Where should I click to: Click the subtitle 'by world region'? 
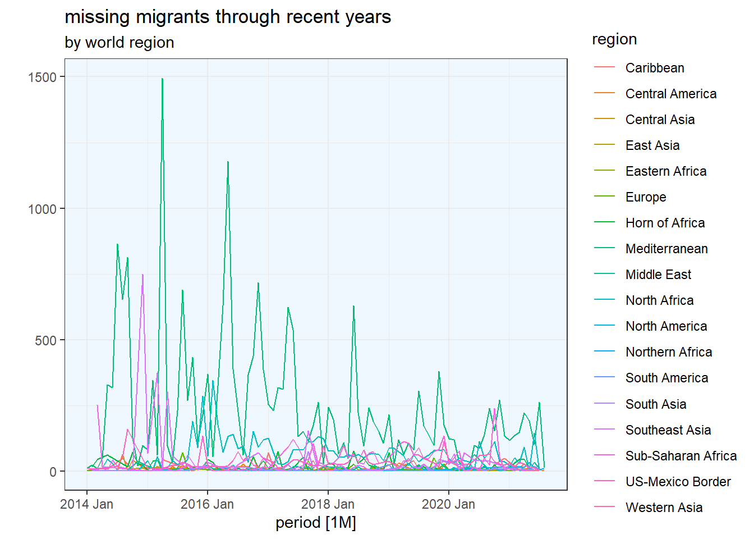(119, 43)
